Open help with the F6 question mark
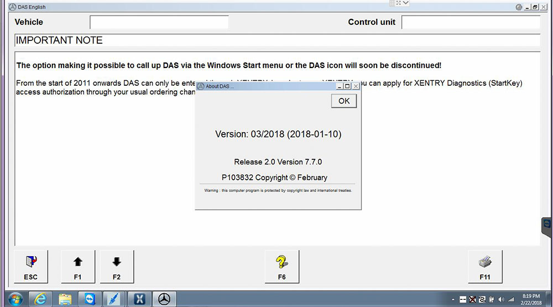Image resolution: width=553 pixels, height=307 pixels. [x=282, y=266]
